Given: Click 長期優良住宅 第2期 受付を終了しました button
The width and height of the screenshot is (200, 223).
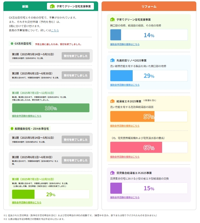Looking at the screenshot, I should click(x=76, y=160).
